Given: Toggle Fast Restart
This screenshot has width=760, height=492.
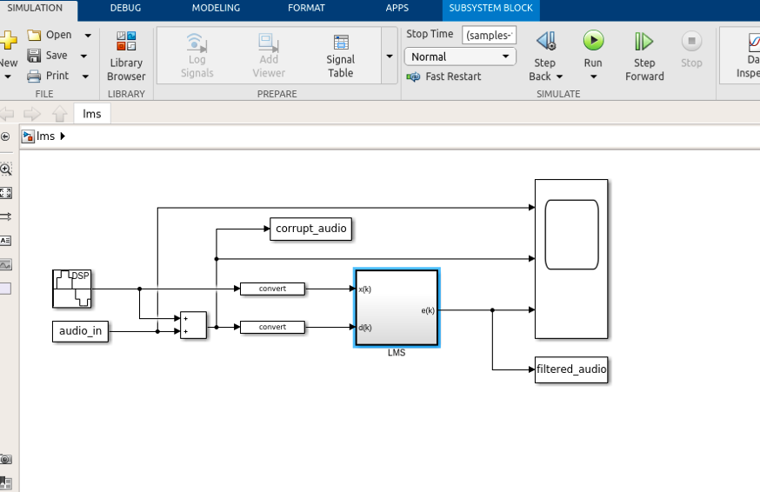Looking at the screenshot, I should tap(444, 76).
